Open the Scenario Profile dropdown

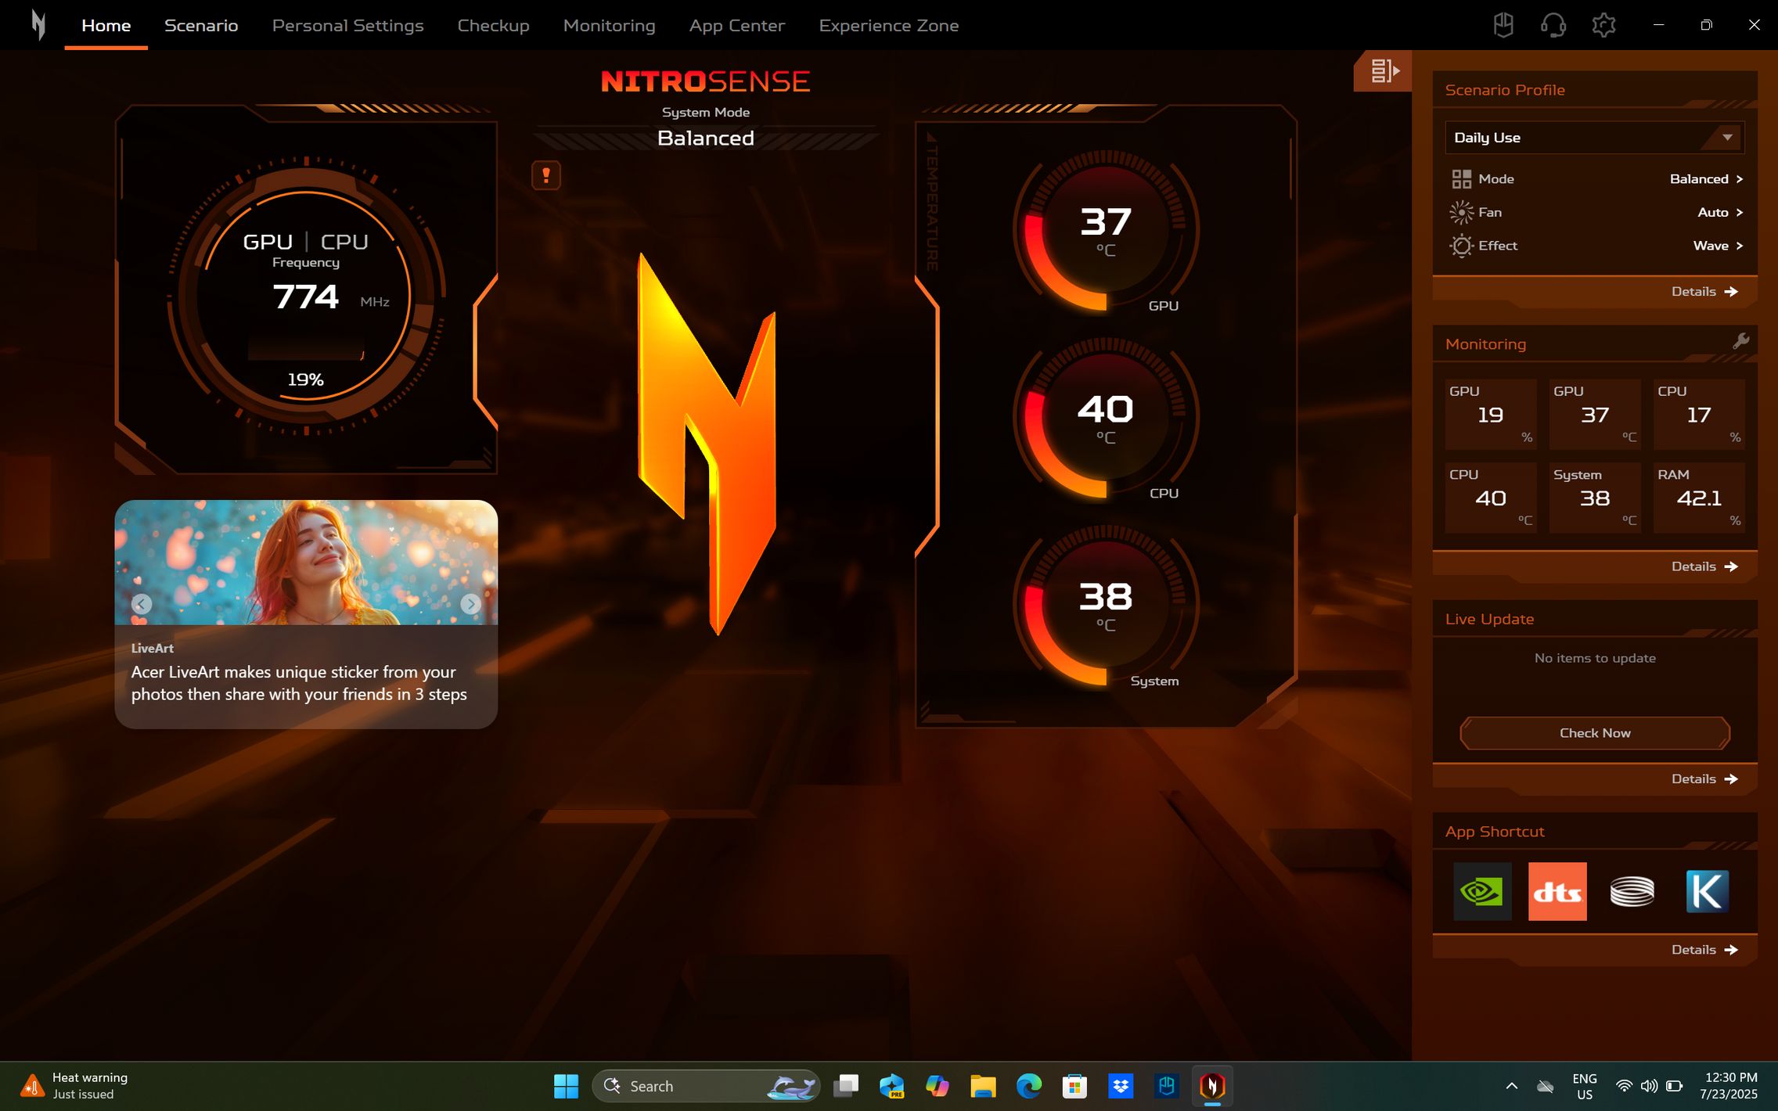[1594, 138]
